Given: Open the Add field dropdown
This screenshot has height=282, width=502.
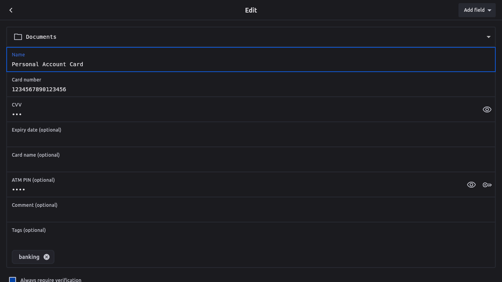Looking at the screenshot, I should tap(477, 10).
